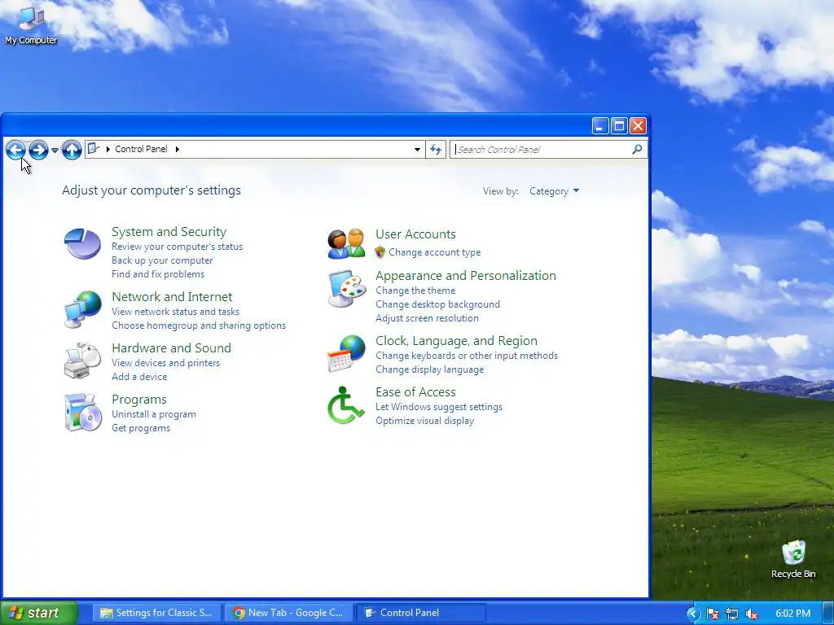Open the View by Category dropdown

tap(554, 191)
